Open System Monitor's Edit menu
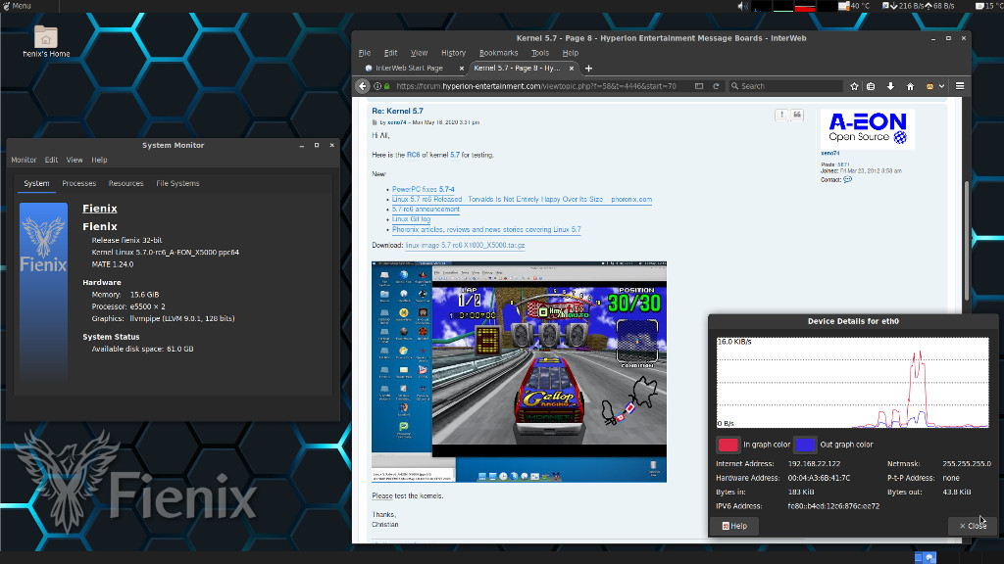 (x=51, y=160)
